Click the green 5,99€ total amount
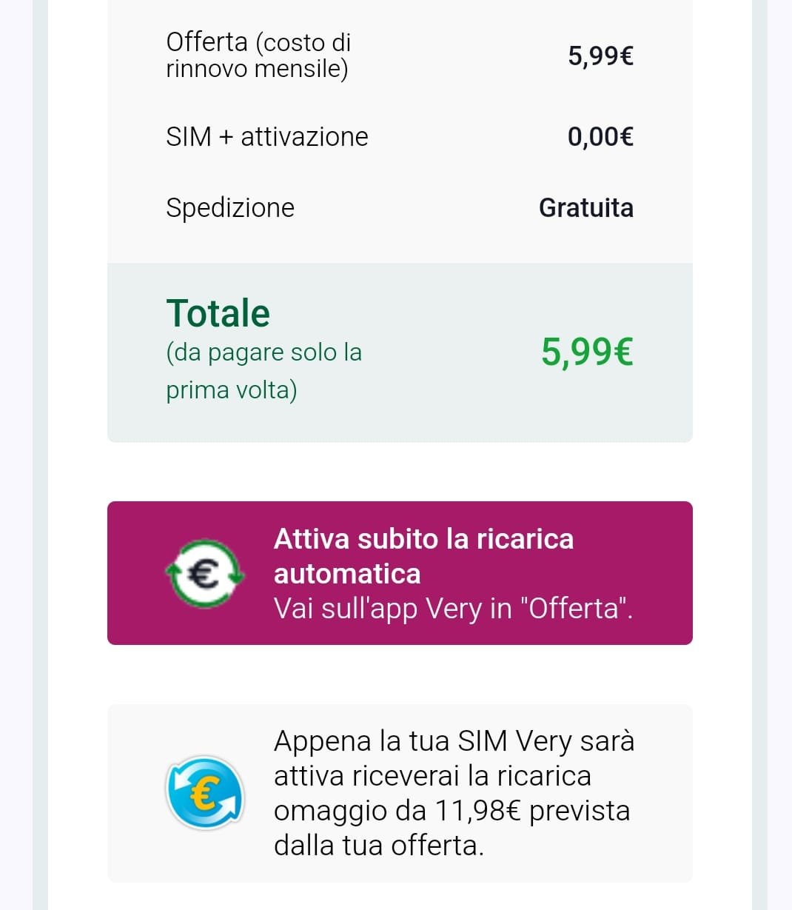The image size is (792, 910). click(x=587, y=352)
